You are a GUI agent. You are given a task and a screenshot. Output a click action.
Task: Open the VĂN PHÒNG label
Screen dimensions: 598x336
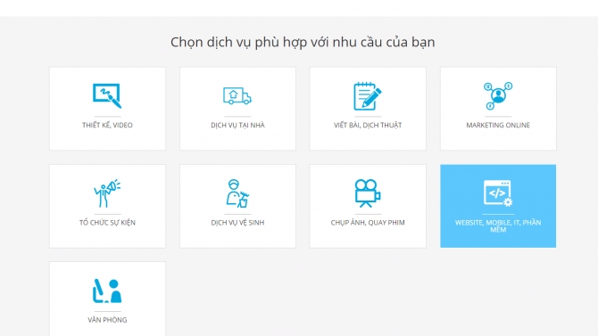click(107, 320)
